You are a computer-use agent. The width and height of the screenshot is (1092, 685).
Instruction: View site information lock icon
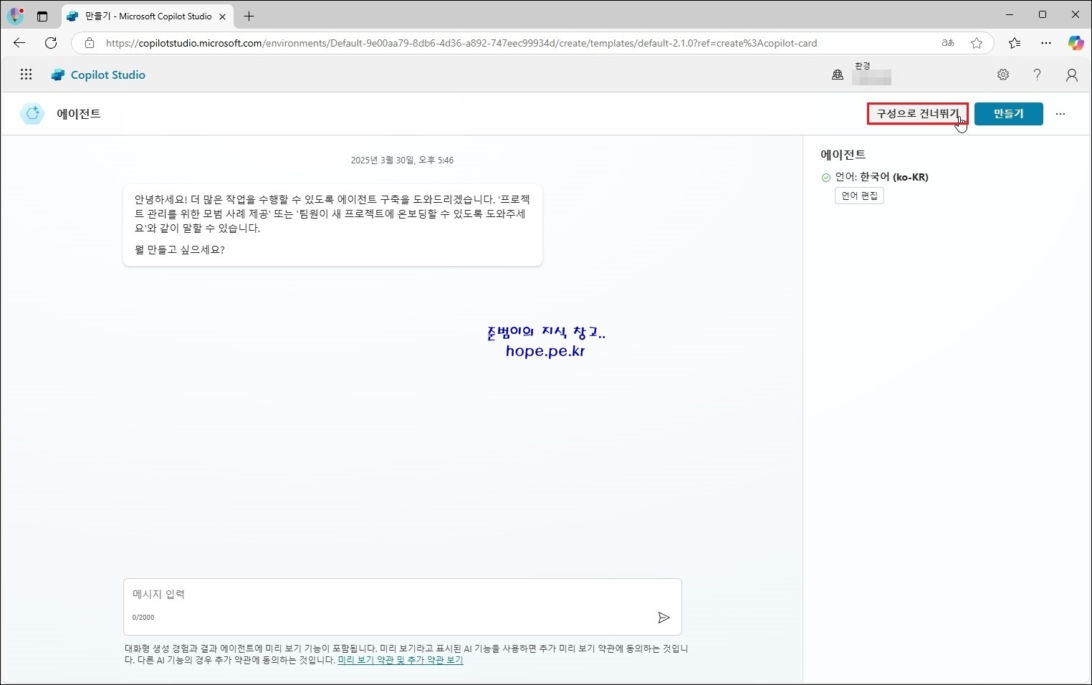tap(90, 43)
